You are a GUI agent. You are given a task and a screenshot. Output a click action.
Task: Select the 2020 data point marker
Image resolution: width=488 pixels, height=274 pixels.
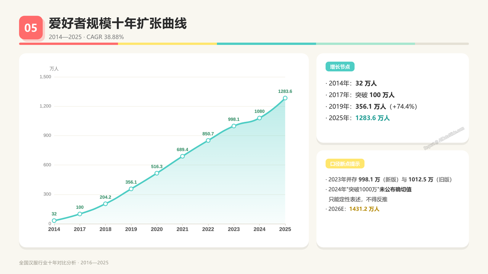coord(157,173)
